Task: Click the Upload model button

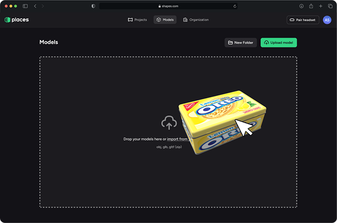Action: pos(278,42)
